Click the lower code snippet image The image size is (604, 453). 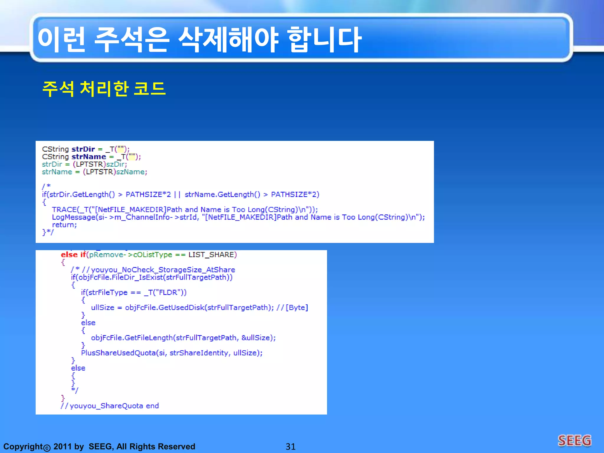pyautogui.click(x=181, y=332)
